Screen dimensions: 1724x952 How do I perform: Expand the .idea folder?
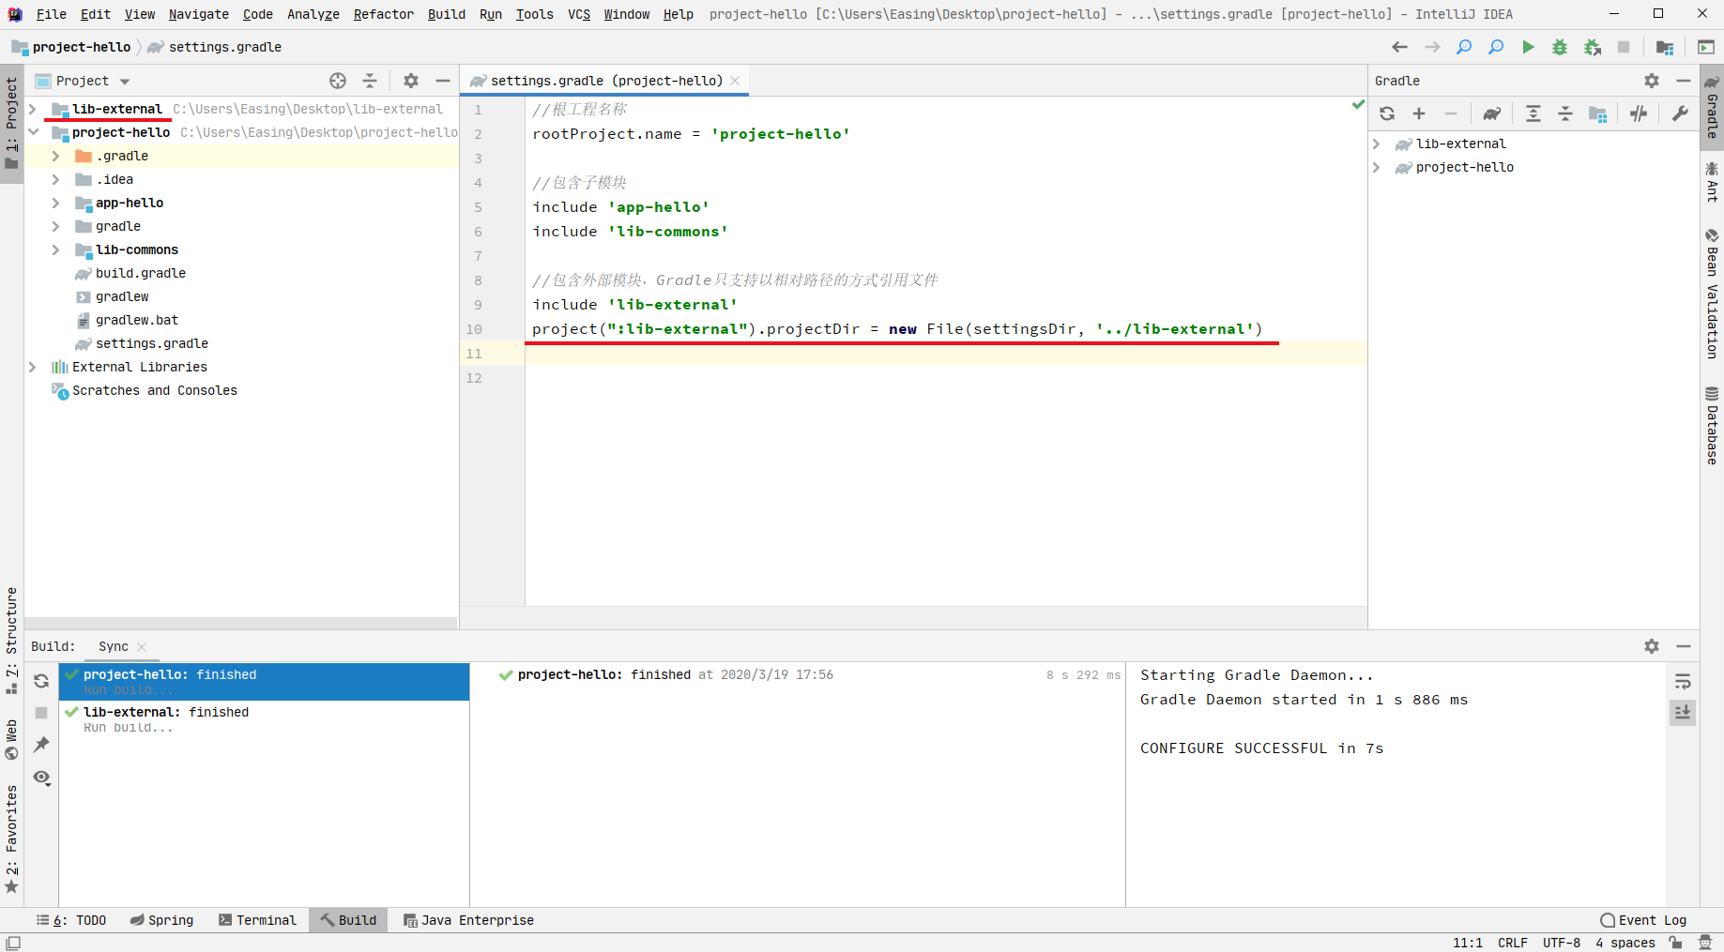click(x=55, y=179)
